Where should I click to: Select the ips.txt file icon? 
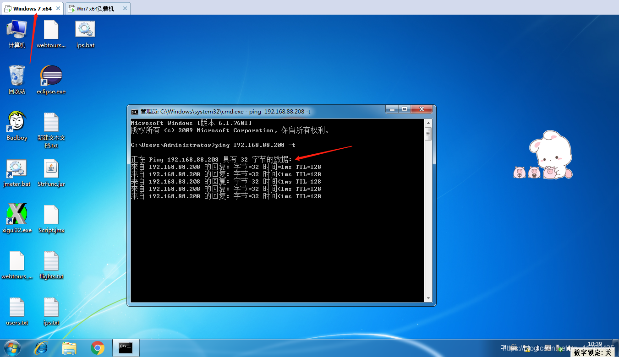coord(51,311)
